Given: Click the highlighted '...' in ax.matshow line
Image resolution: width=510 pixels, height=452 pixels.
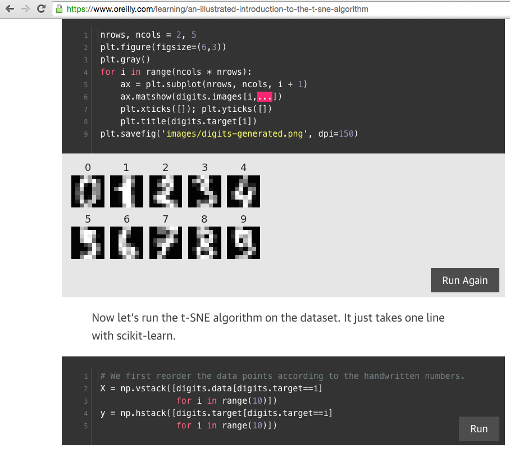Looking at the screenshot, I should click(265, 97).
